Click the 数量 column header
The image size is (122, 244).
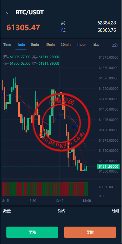7,211
